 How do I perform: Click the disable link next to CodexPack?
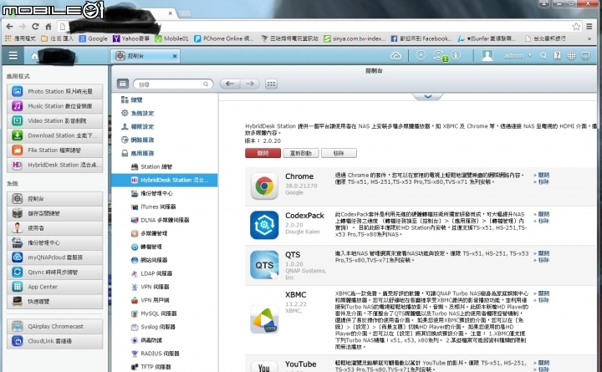(x=543, y=214)
